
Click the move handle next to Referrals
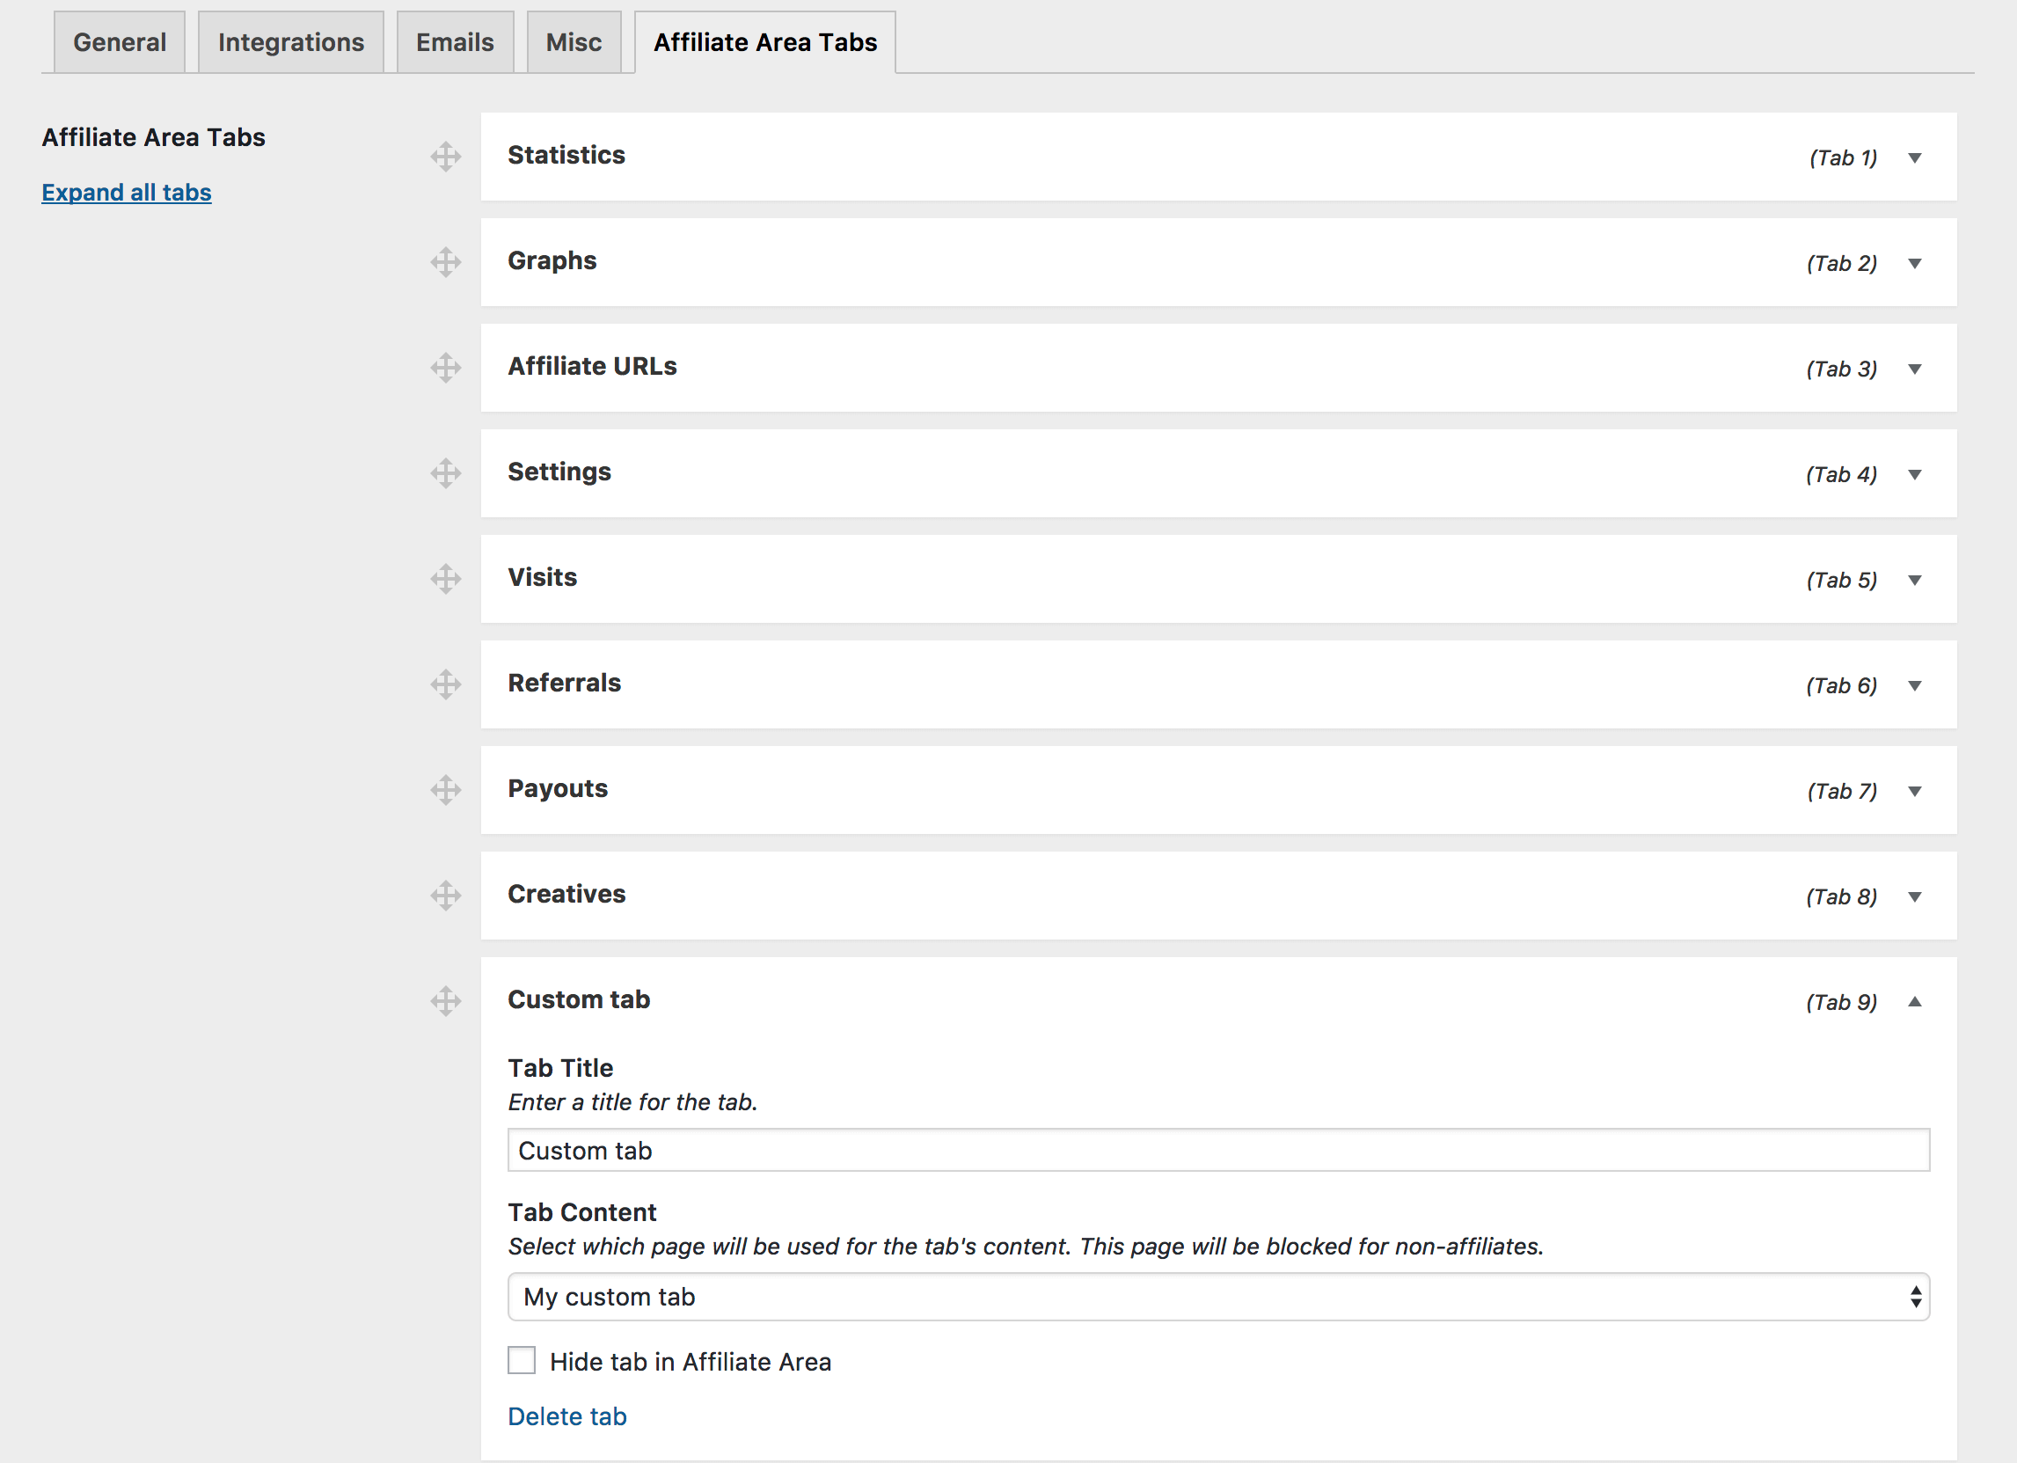(x=446, y=684)
